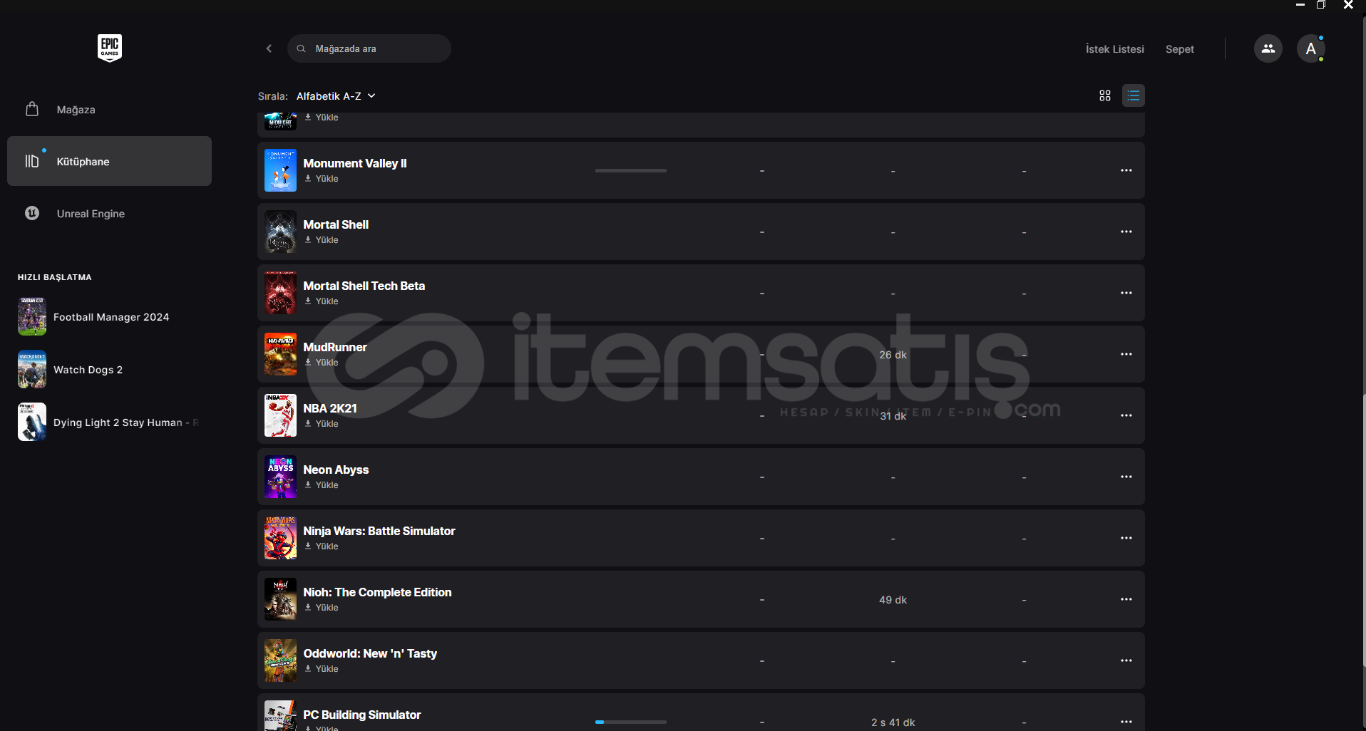Open options menu for Ninja Wars: Battle Simulator
The height and width of the screenshot is (731, 1366).
click(1126, 538)
